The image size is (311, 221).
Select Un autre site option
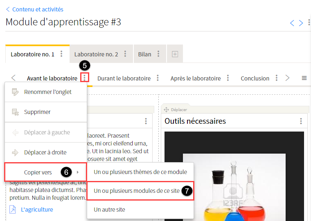click(140, 210)
